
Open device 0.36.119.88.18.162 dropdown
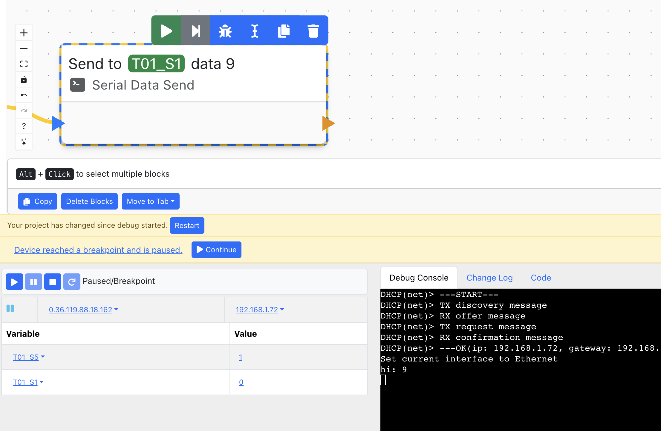tap(83, 310)
